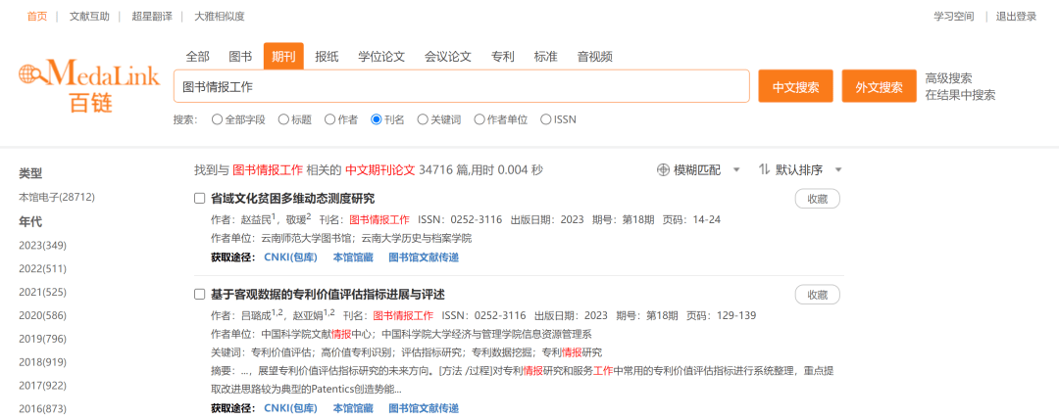Filter results by year 2019(796)
Image resolution: width=1059 pixels, height=420 pixels.
tap(42, 339)
